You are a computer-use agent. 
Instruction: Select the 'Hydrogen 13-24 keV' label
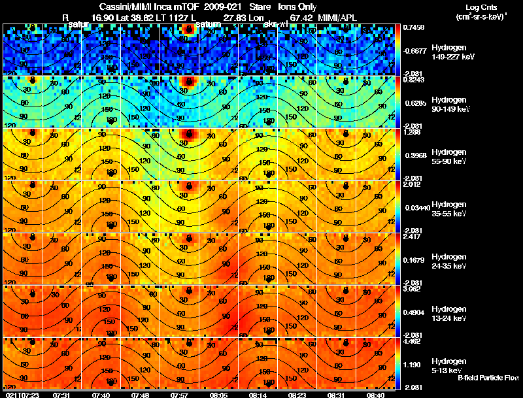pyautogui.click(x=449, y=313)
